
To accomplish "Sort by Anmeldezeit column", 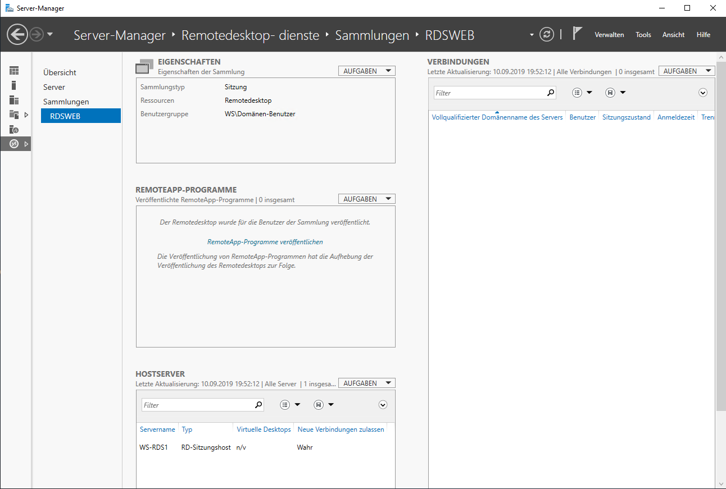I will tap(676, 117).
